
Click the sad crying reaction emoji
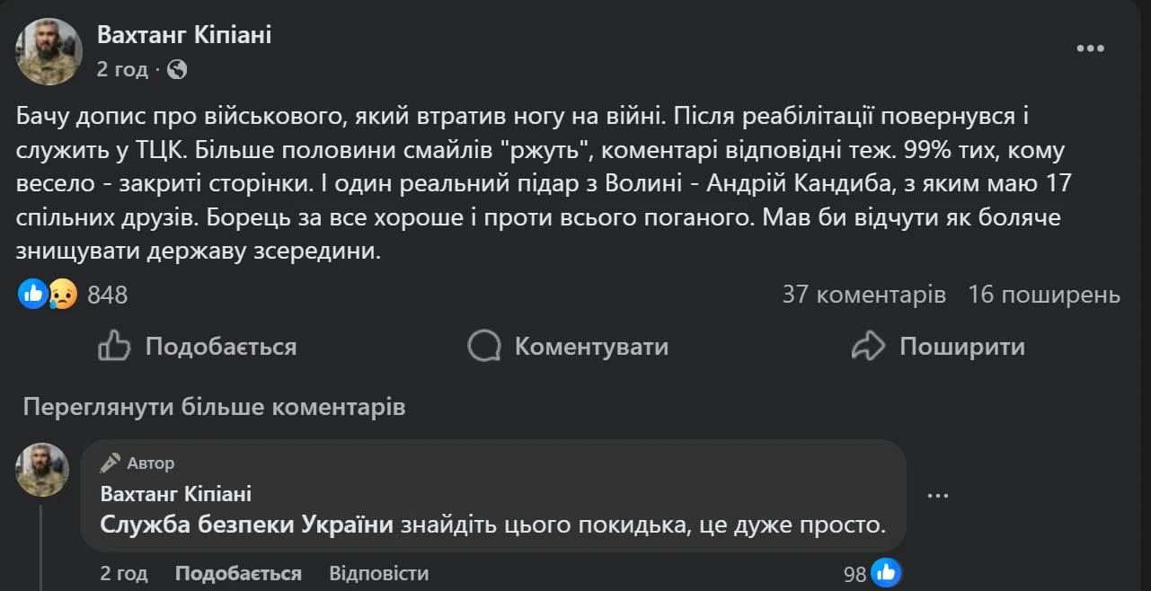point(62,294)
